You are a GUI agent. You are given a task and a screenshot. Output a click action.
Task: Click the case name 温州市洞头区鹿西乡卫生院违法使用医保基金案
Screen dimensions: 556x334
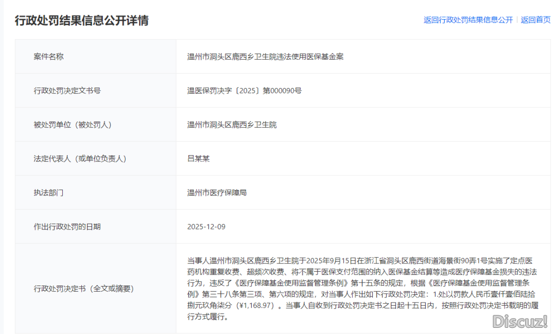[265, 57]
